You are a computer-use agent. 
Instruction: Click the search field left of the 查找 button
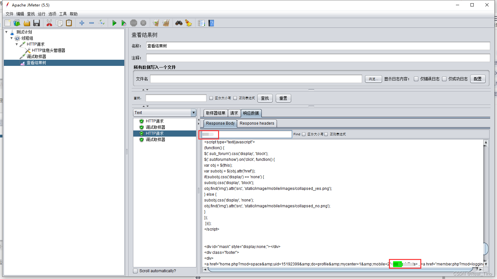point(176,98)
